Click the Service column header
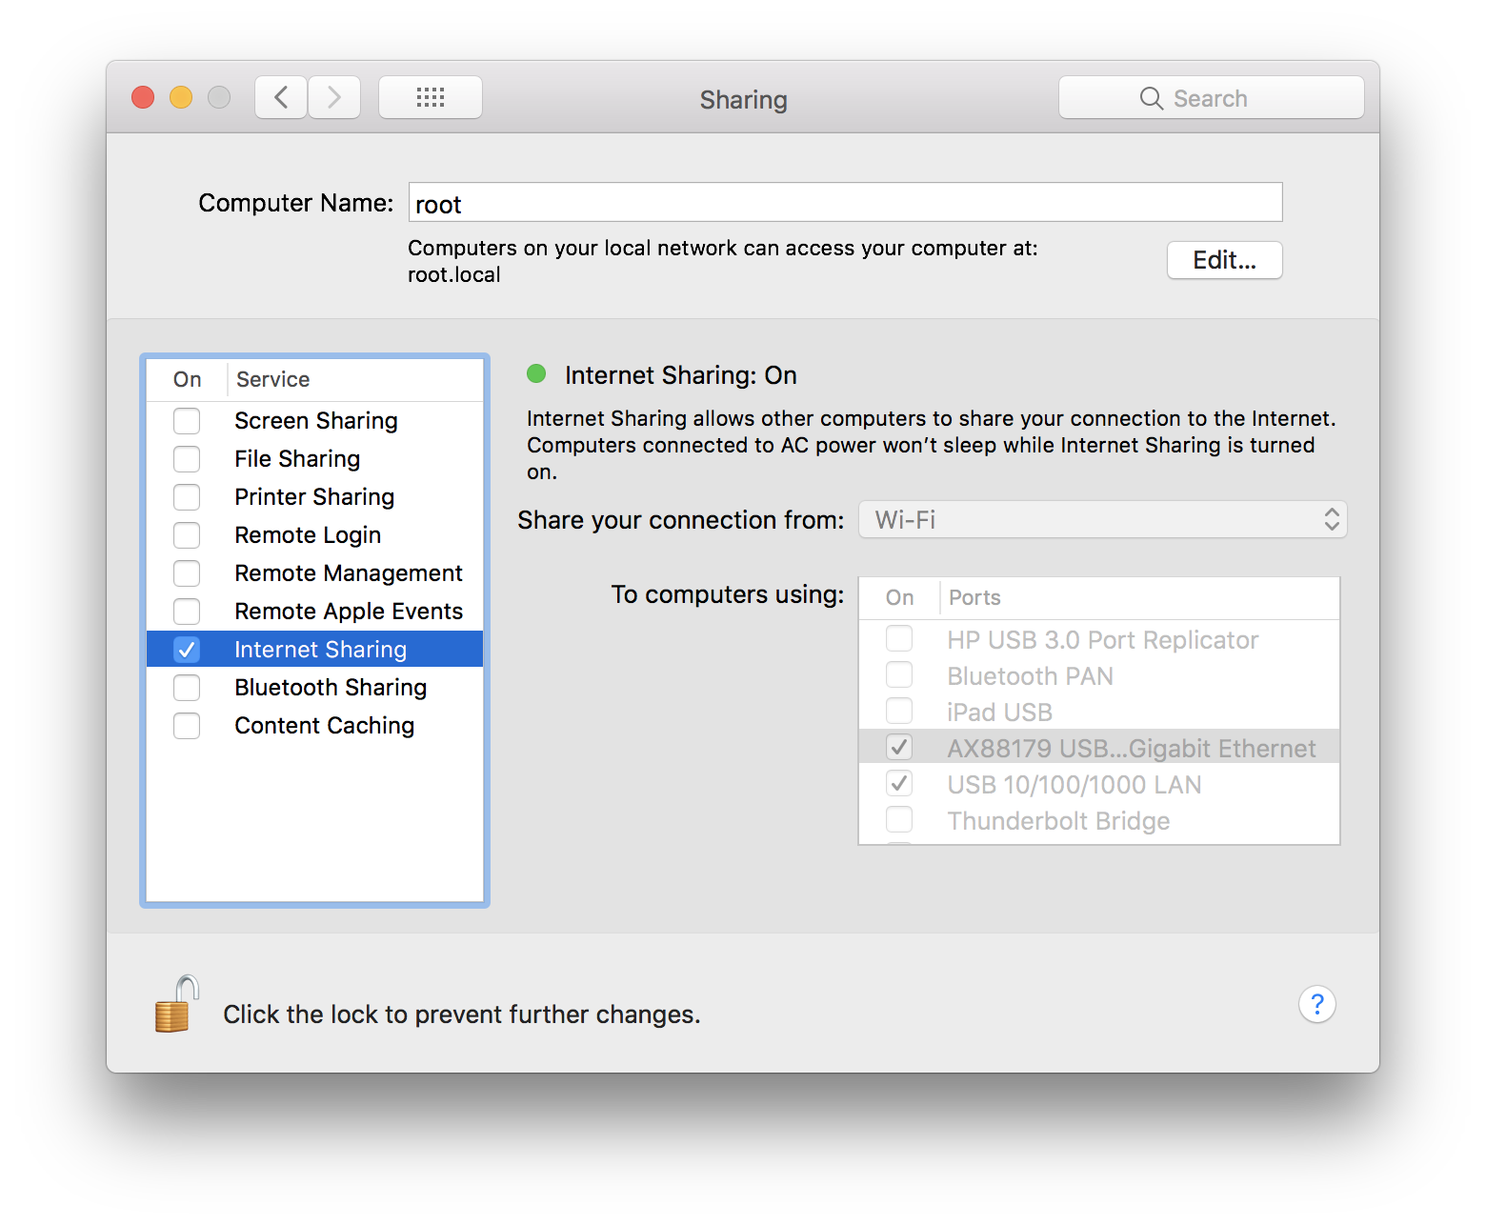 272,379
